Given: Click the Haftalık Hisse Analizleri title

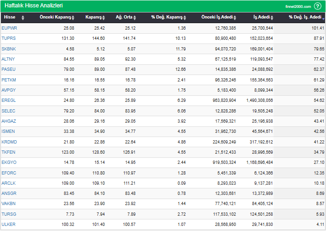Looking at the screenshot, I should pyautogui.click(x=33, y=6).
